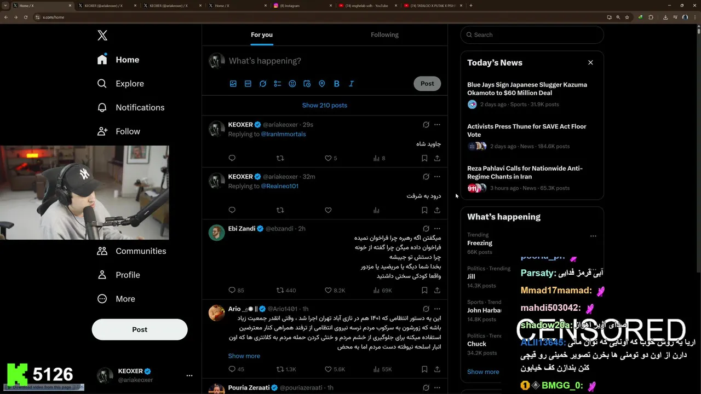Like KEOXER's 32m post
This screenshot has width=701, height=394.
(328, 210)
